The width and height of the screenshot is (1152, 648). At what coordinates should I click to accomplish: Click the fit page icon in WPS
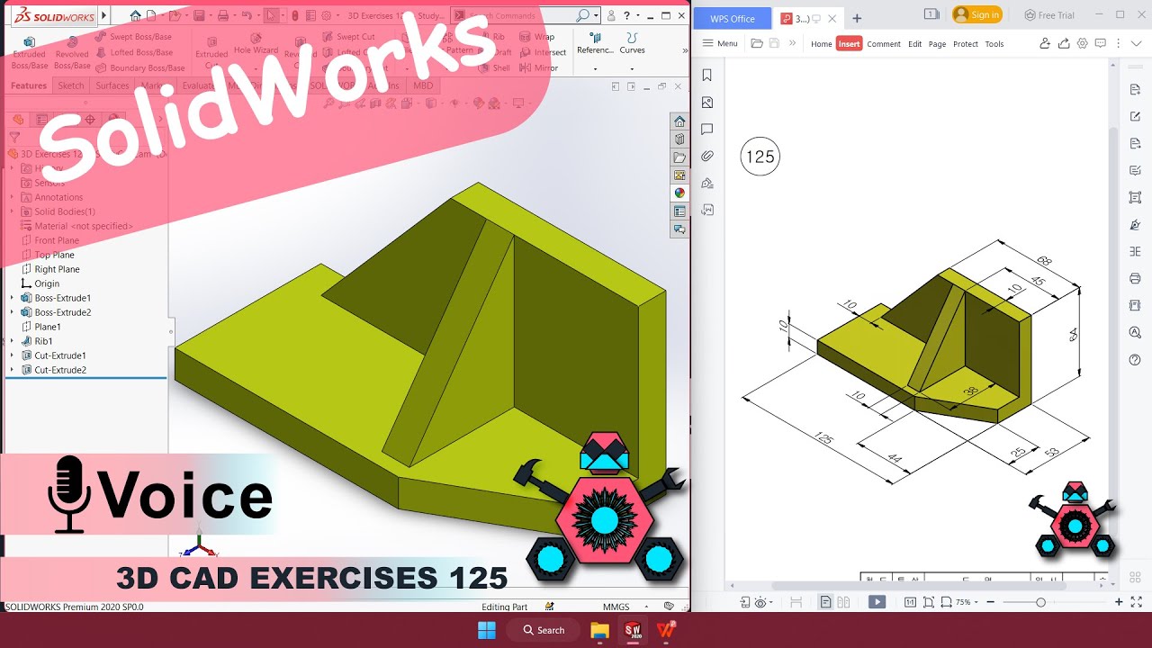pos(928,602)
